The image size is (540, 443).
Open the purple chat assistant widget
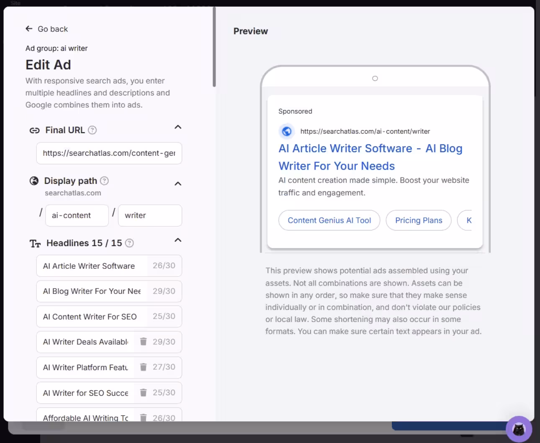click(519, 429)
